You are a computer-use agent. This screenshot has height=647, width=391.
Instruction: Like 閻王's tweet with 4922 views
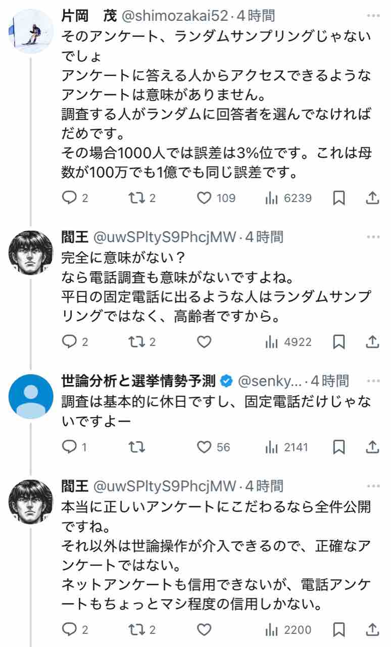click(x=204, y=342)
